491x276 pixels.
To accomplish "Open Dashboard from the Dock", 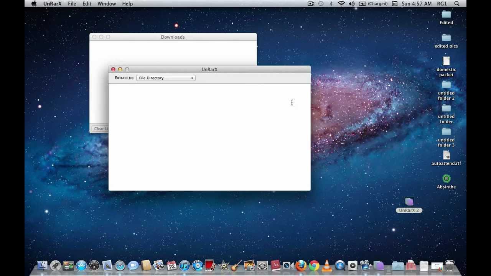I will 94,265.
